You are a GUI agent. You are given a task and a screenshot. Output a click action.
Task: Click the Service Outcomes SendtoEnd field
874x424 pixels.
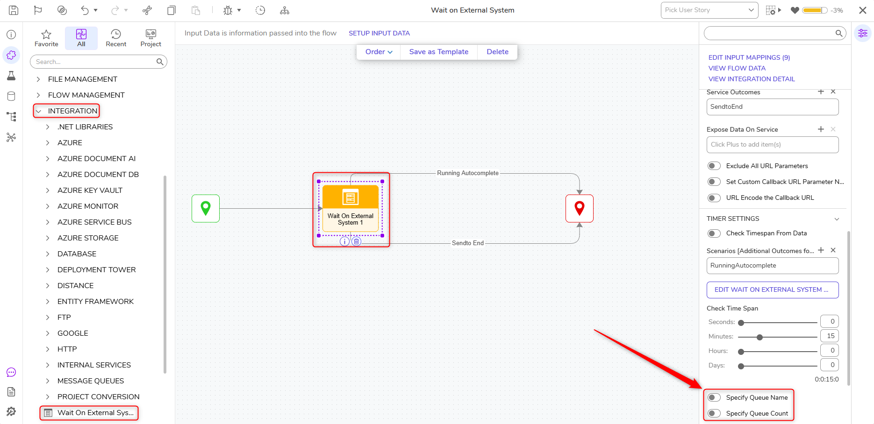pyautogui.click(x=773, y=107)
